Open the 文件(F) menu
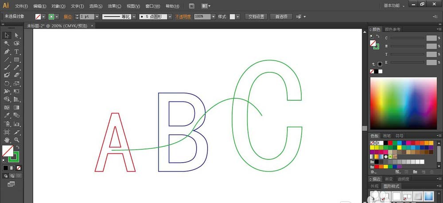This screenshot has width=443, height=203. point(21,6)
